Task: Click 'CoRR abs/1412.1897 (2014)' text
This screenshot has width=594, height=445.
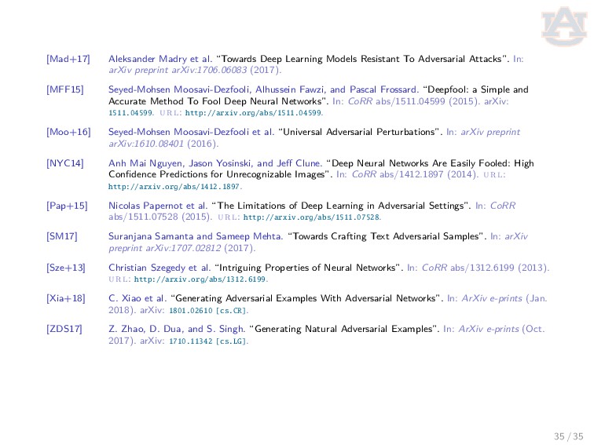Action: click(x=415, y=174)
